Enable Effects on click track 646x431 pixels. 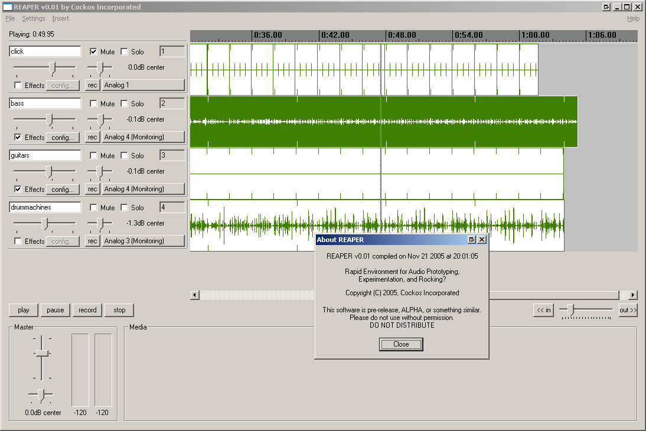(18, 85)
